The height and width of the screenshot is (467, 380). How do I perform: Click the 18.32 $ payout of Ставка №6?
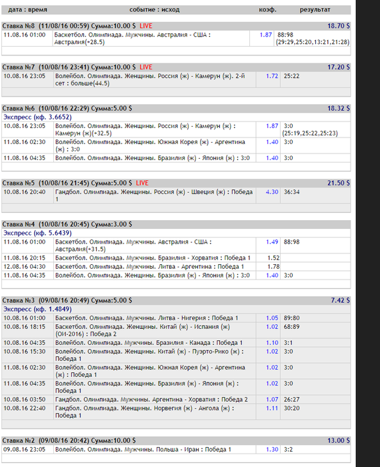click(339, 108)
